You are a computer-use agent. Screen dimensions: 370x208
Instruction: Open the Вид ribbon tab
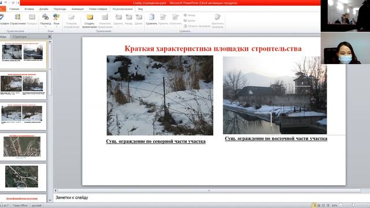[140, 9]
